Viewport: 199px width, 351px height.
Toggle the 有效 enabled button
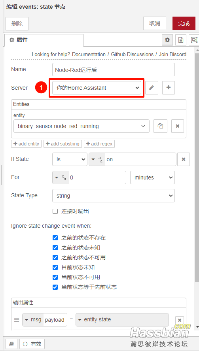tap(32, 344)
